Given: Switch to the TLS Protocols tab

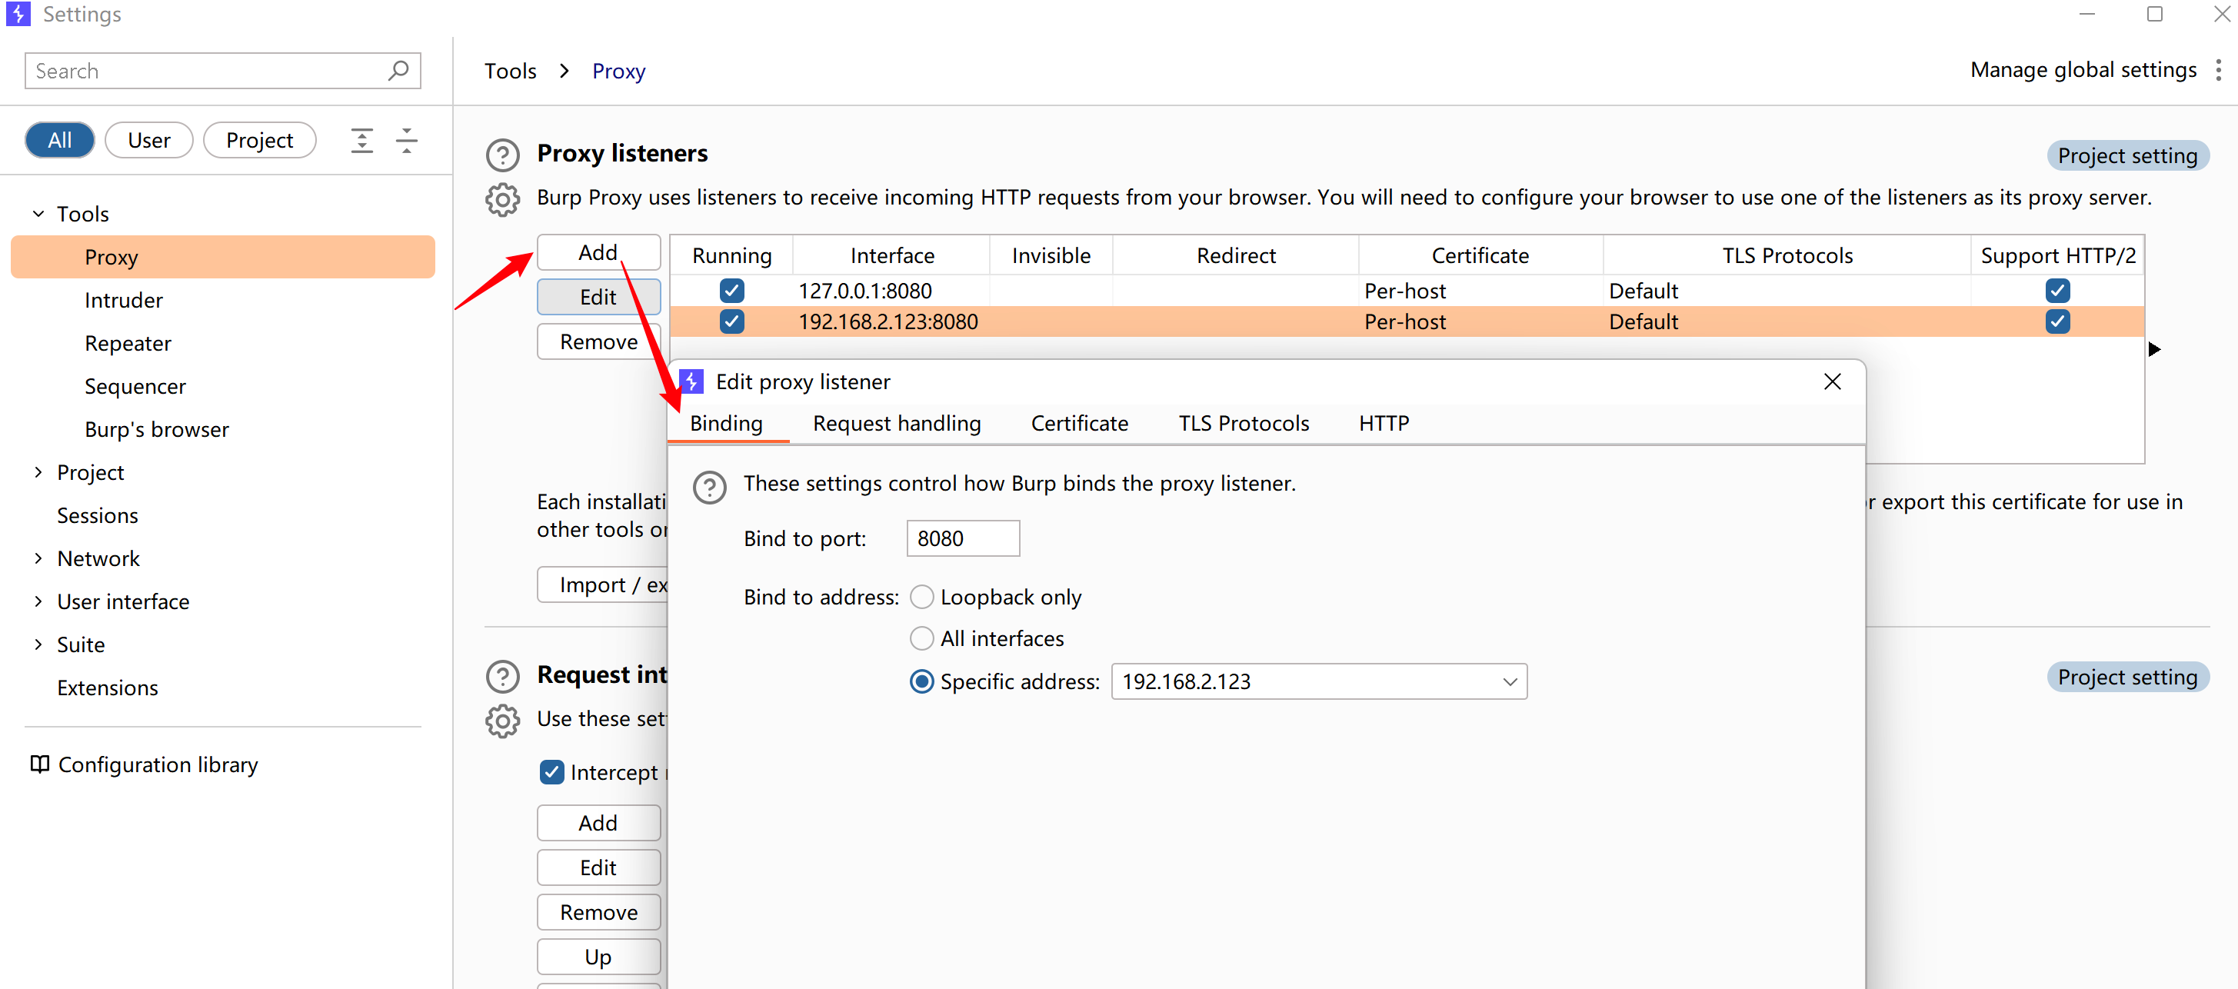Looking at the screenshot, I should [1244, 423].
